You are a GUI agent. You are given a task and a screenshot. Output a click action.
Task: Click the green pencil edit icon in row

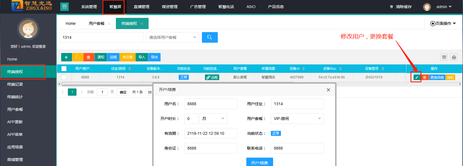(x=417, y=77)
